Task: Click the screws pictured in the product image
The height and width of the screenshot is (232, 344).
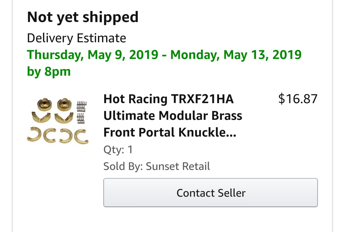Action: [82, 112]
